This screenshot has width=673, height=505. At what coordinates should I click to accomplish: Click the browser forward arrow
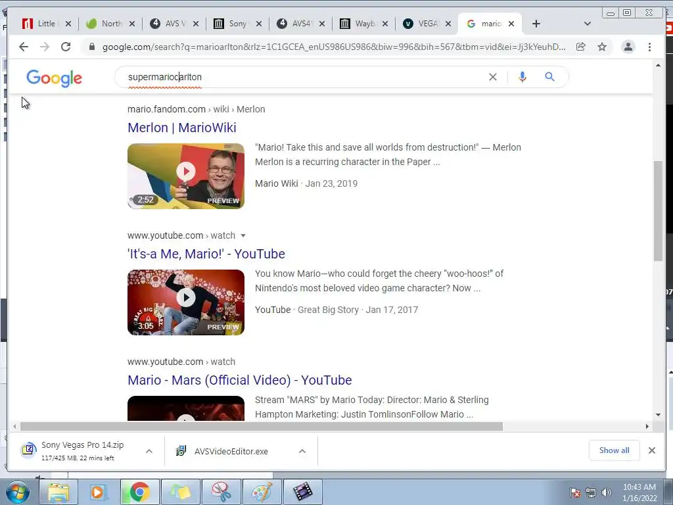(x=45, y=47)
